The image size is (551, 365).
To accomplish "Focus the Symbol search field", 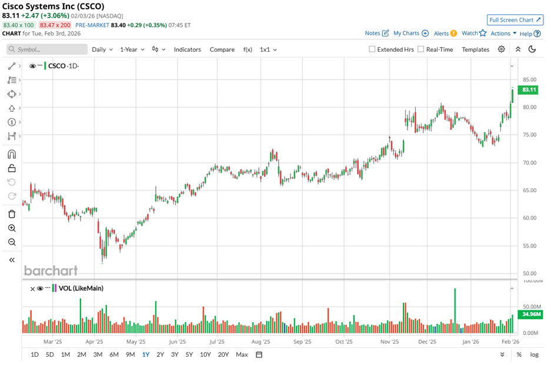I will [47, 49].
